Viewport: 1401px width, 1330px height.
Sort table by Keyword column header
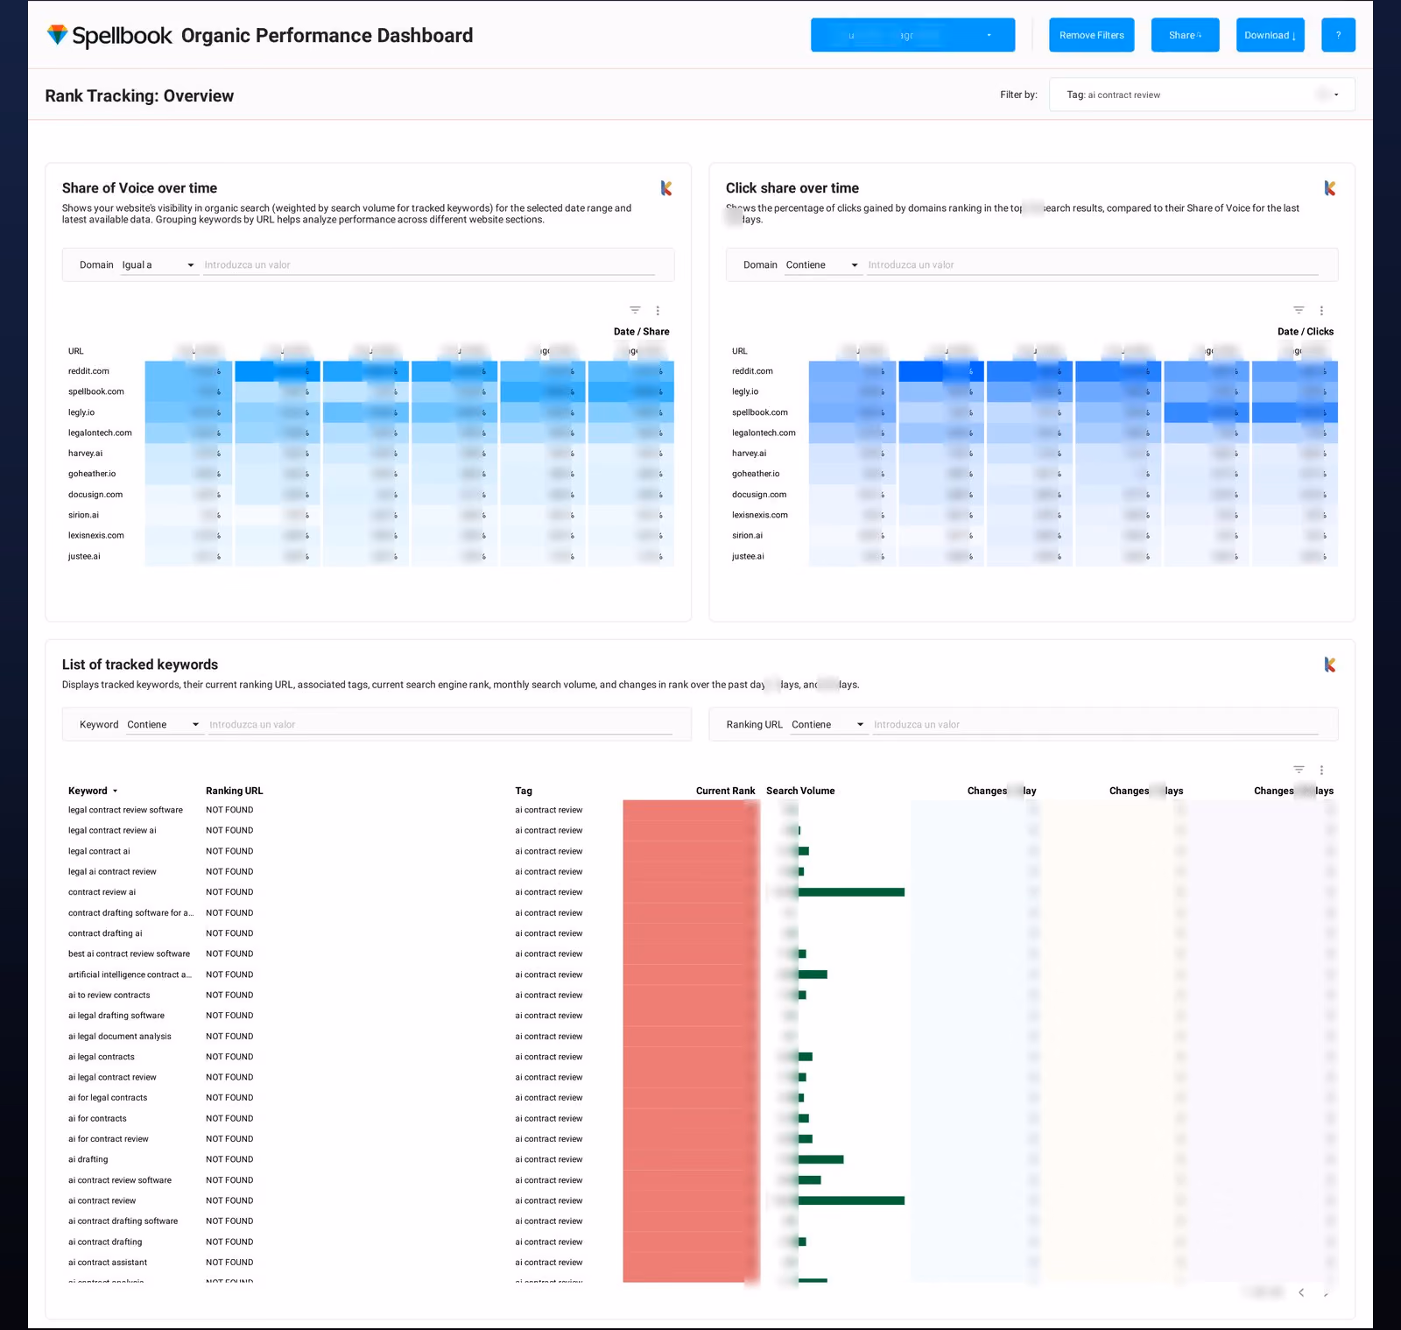pos(92,791)
